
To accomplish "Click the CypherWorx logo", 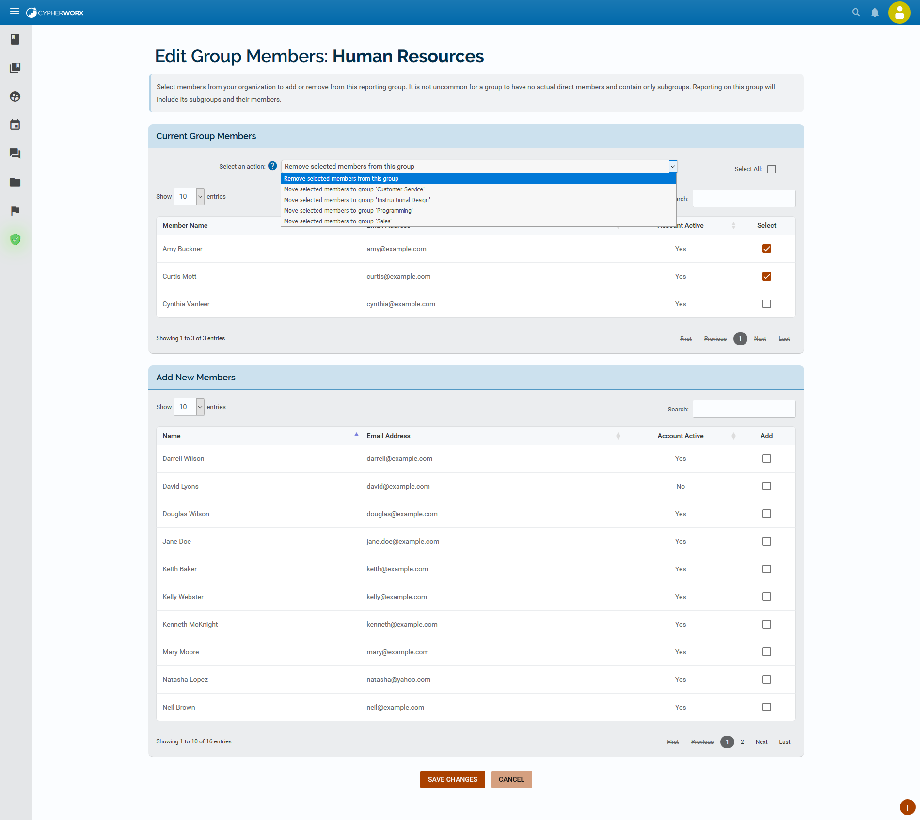I will click(55, 13).
